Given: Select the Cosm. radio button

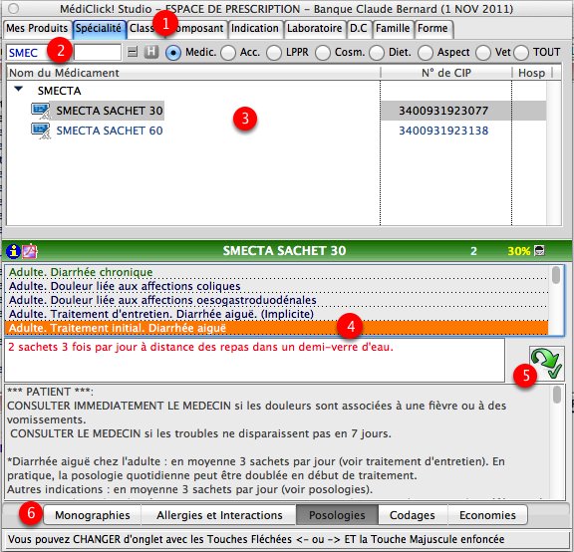Looking at the screenshot, I should (x=323, y=53).
